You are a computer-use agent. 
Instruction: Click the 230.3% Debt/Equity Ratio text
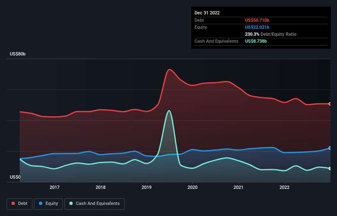pos(271,34)
